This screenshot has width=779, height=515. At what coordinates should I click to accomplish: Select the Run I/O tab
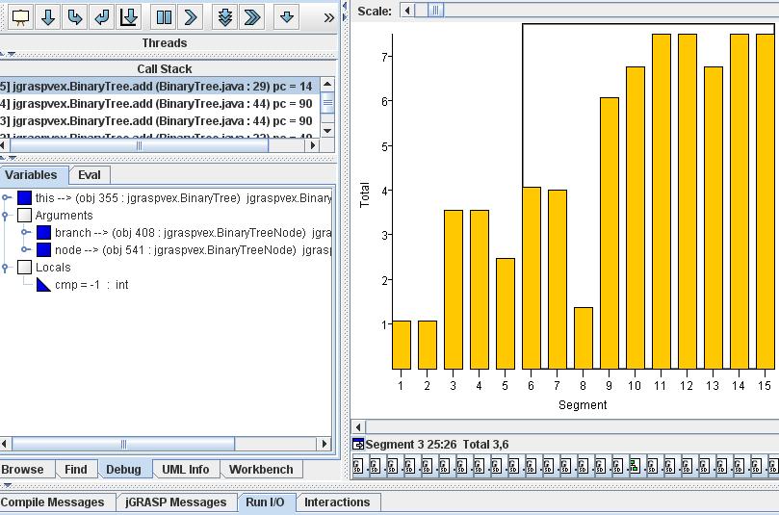tap(265, 502)
